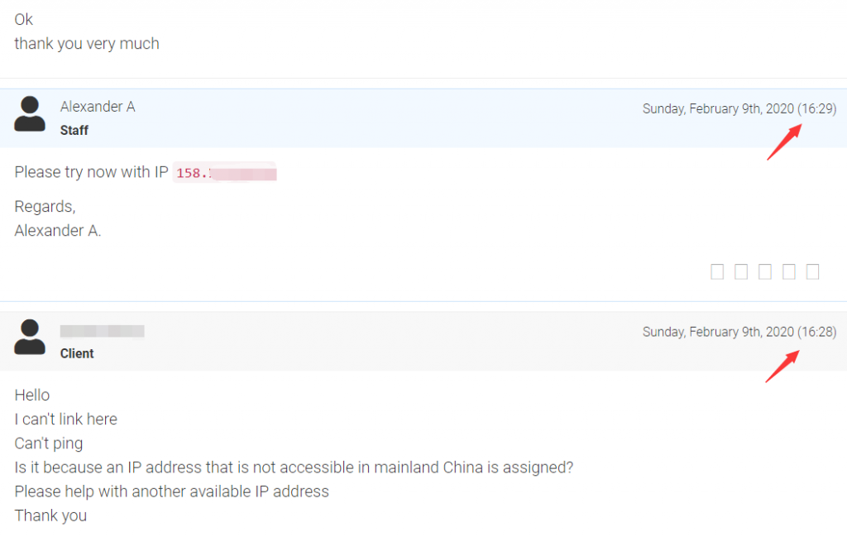Screen dimensions: 847x537
Task: Select the second rating box under Alexander's reply
Action: (x=741, y=271)
